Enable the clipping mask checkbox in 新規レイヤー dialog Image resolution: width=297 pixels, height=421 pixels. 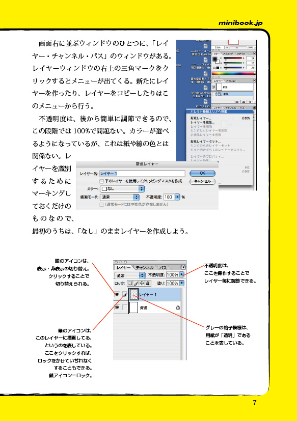(101, 181)
